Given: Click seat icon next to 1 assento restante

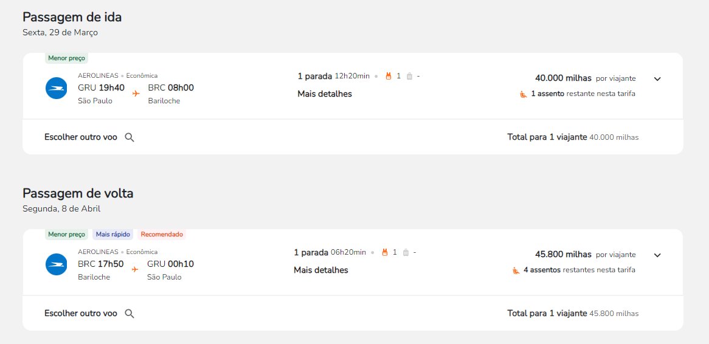Looking at the screenshot, I should pos(523,94).
